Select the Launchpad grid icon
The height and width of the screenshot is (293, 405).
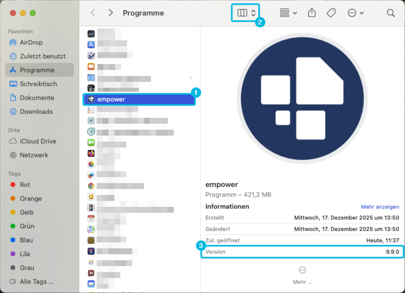pyautogui.click(x=91, y=262)
